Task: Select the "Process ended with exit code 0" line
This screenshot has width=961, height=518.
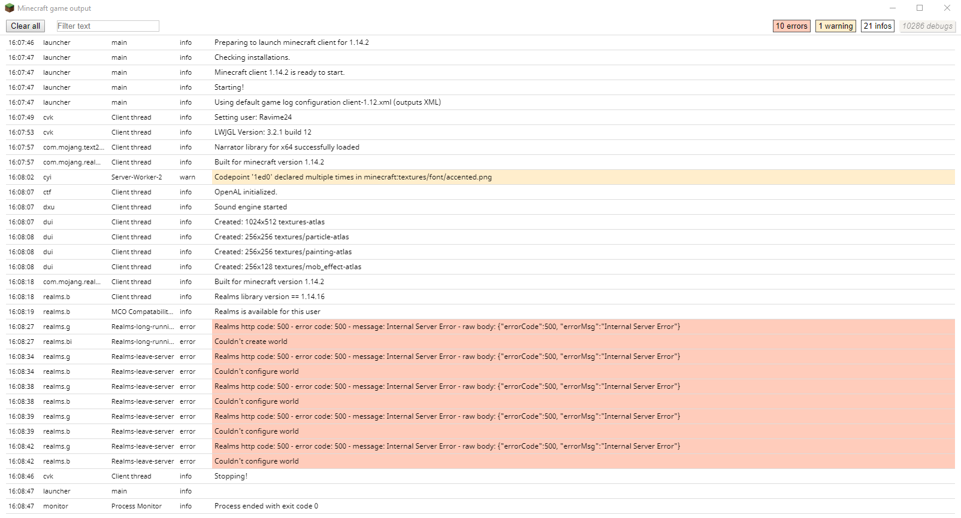Action: (x=266, y=506)
